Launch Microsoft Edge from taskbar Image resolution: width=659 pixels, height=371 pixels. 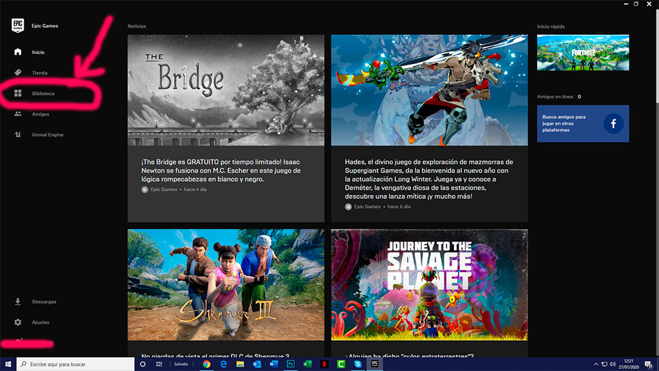[223, 364]
